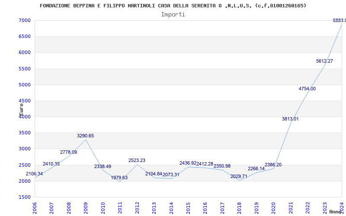The image size is (346, 216).
Task: Click the topmost 2024 data label 6883
Action: (340, 20)
